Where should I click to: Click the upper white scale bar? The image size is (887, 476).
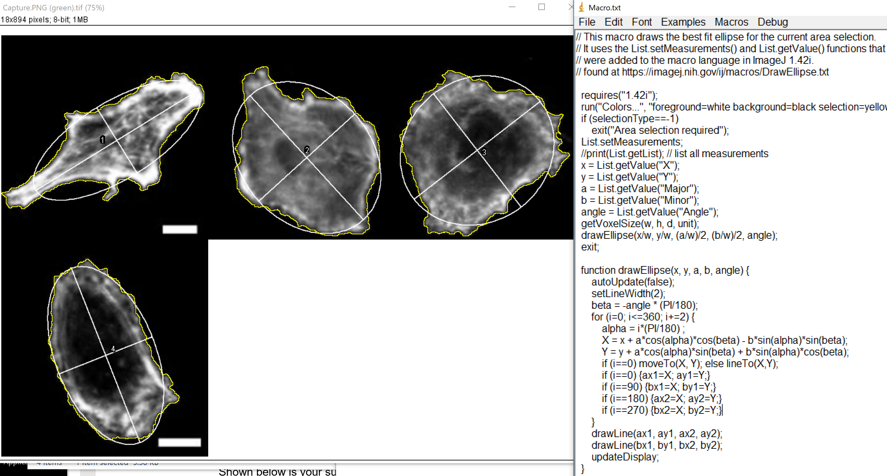pos(180,229)
